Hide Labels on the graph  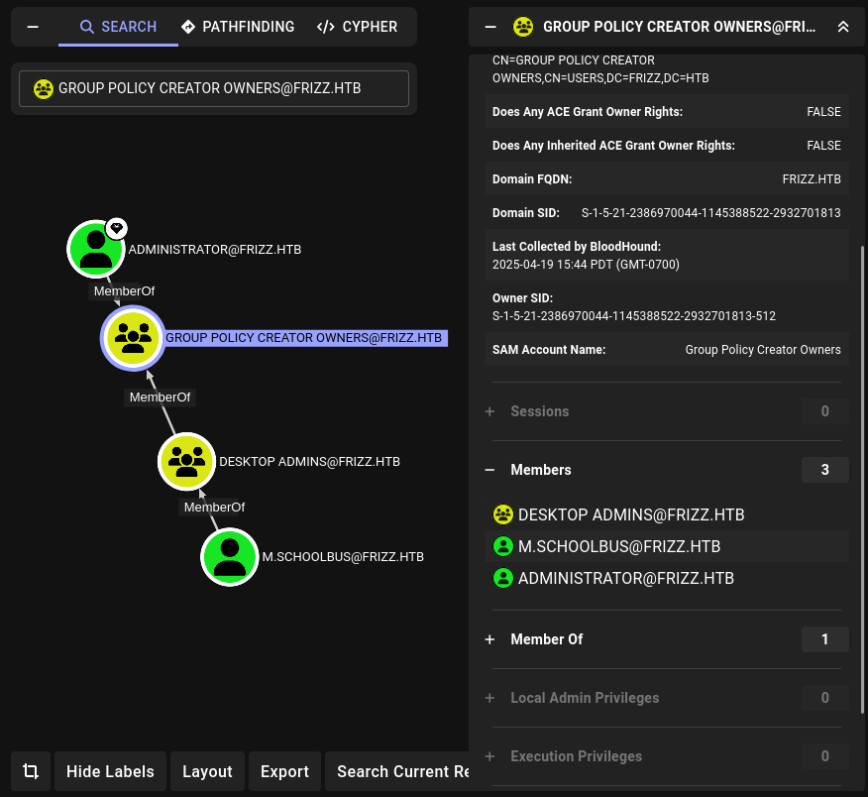[x=110, y=771]
